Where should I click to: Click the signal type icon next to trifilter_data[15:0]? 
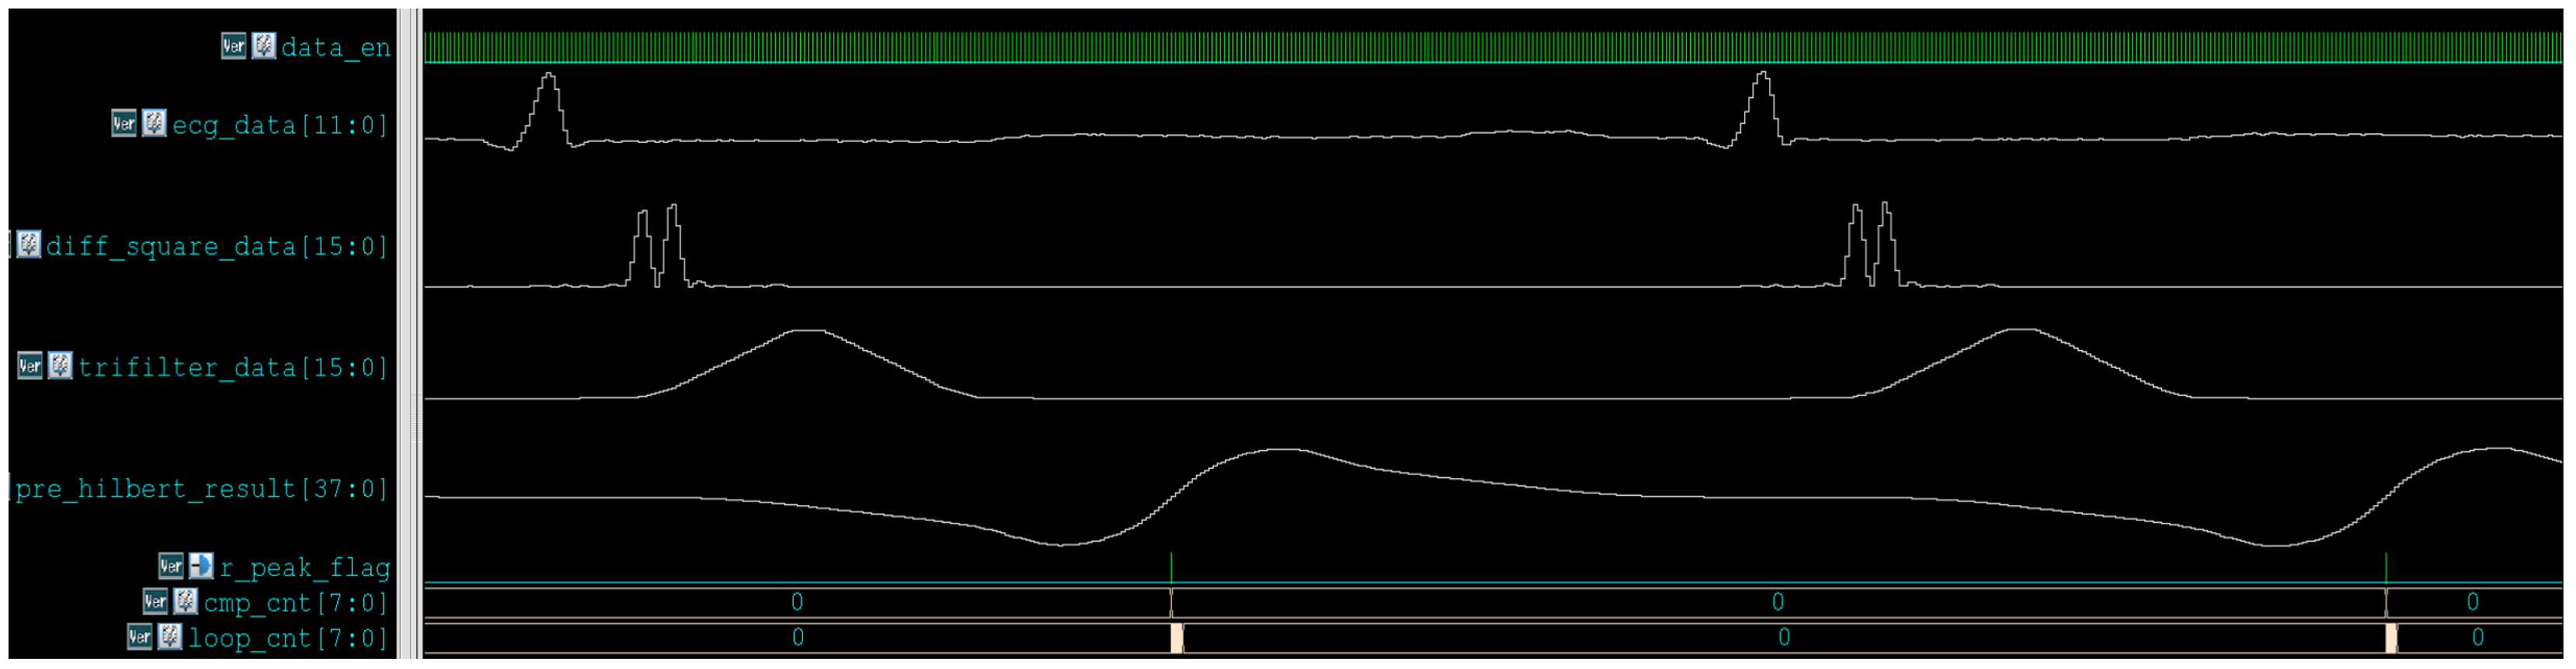[x=60, y=367]
